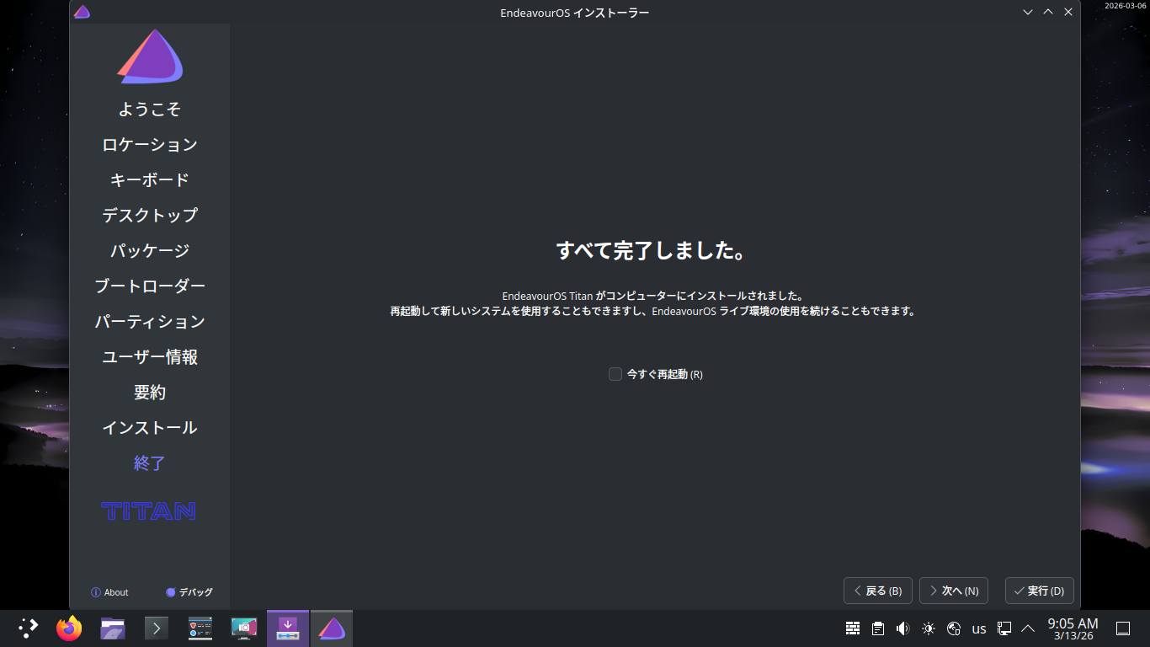Minimize the EndeavourOS installer window
Viewport: 1150px width, 647px height.
coord(1028,12)
